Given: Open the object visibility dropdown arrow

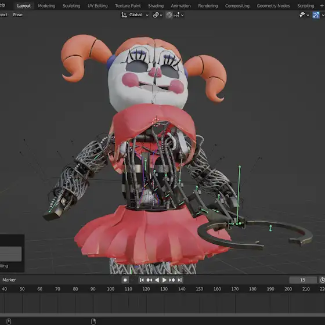Looking at the screenshot, I should 308,15.
